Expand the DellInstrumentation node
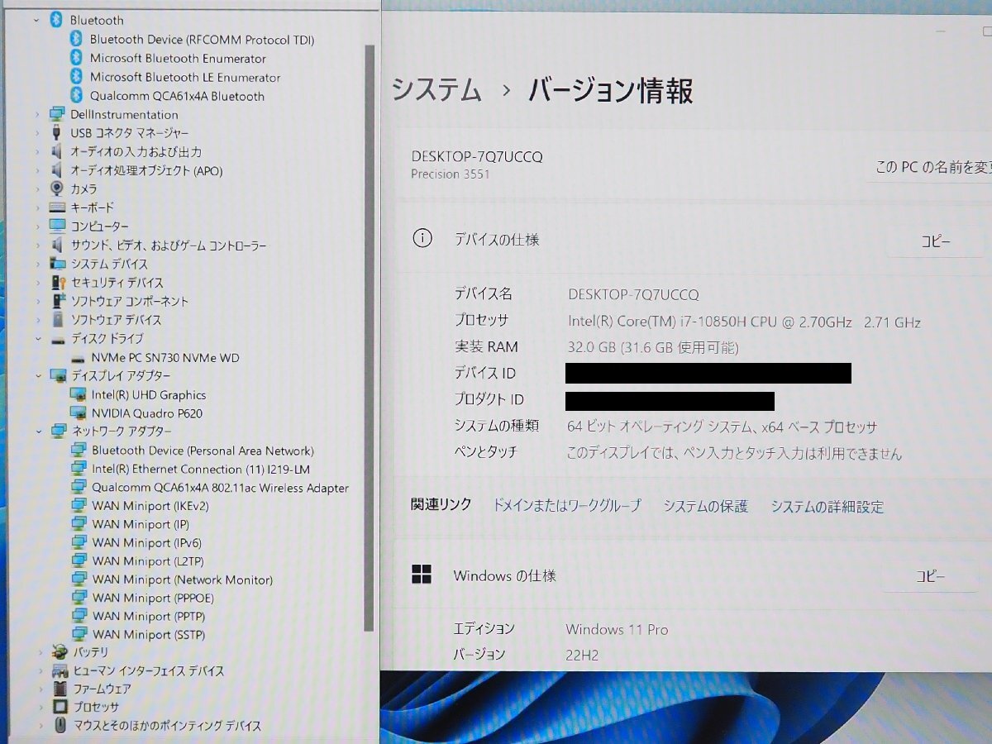 (37, 115)
